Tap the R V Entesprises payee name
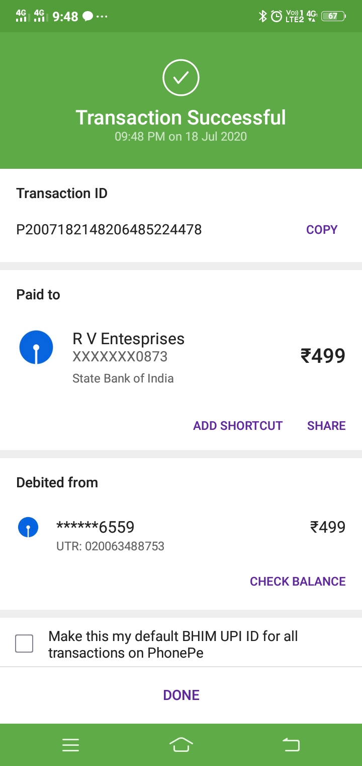Screen dimensions: 362x766 (128, 339)
